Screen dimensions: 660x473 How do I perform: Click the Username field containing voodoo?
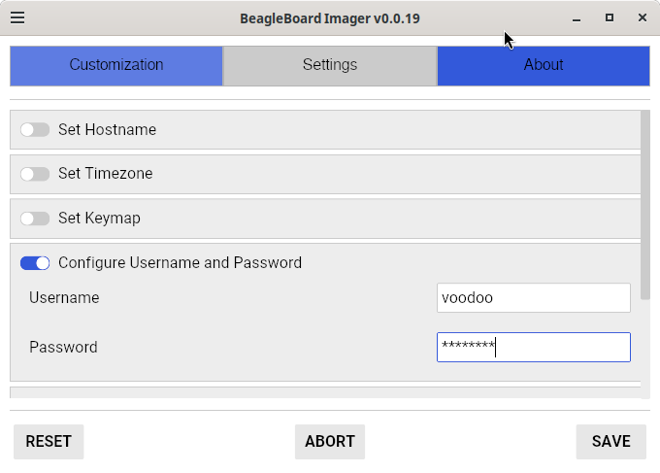click(534, 298)
